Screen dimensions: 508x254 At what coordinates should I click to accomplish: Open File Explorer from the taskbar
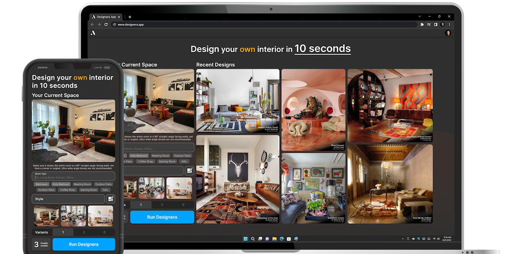pos(274,239)
